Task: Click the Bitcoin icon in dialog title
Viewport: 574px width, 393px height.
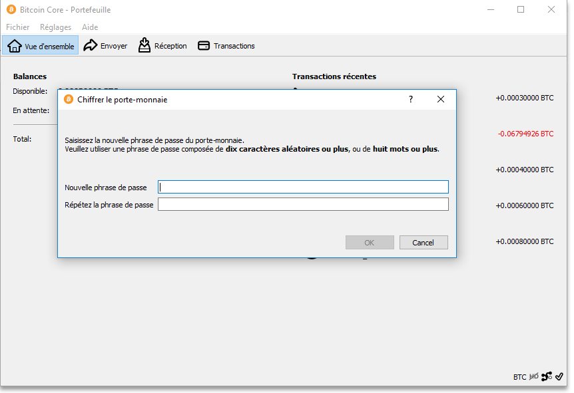Action: coord(69,99)
